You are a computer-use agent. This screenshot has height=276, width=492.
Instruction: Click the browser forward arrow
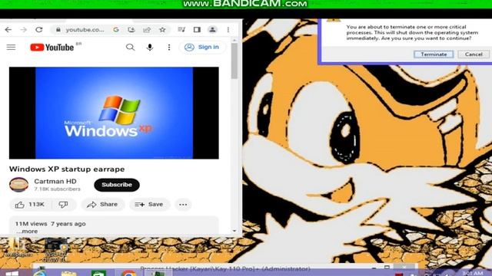coord(24,30)
